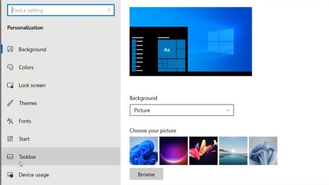329x185 pixels.
Task: Choose the purple glow wallpaper thumbnail
Action: pyautogui.click(x=174, y=151)
